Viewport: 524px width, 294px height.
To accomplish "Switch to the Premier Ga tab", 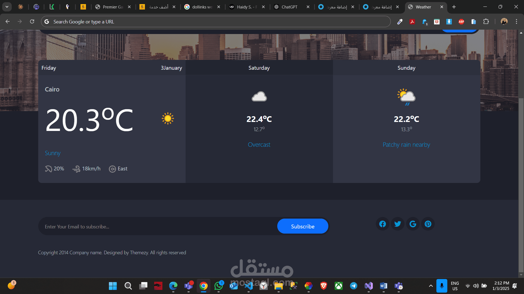I will pos(113,7).
